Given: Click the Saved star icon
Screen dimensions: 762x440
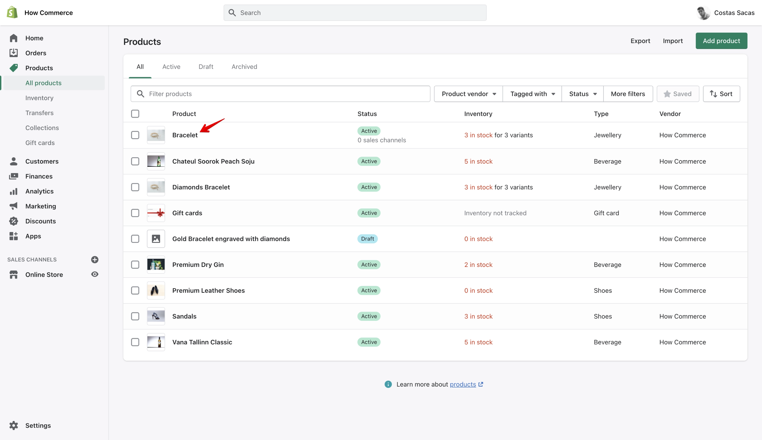Looking at the screenshot, I should (x=667, y=94).
